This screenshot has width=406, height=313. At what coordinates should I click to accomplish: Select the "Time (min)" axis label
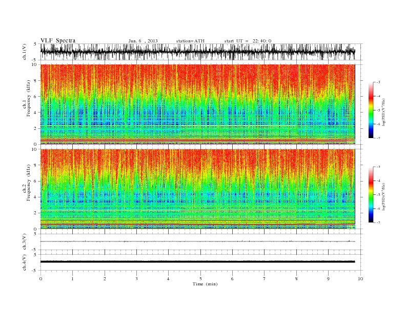[205, 284]
